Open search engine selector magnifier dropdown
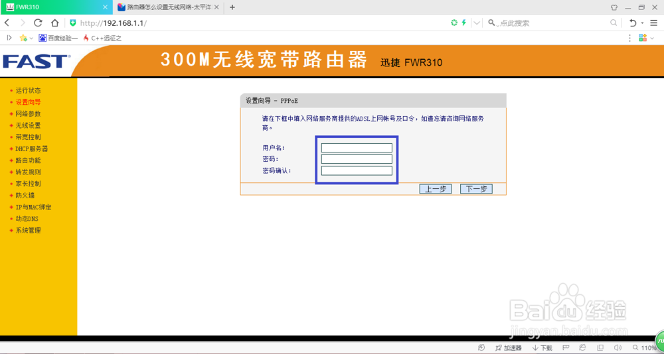Screen dimensions: 664x354 pos(493,23)
